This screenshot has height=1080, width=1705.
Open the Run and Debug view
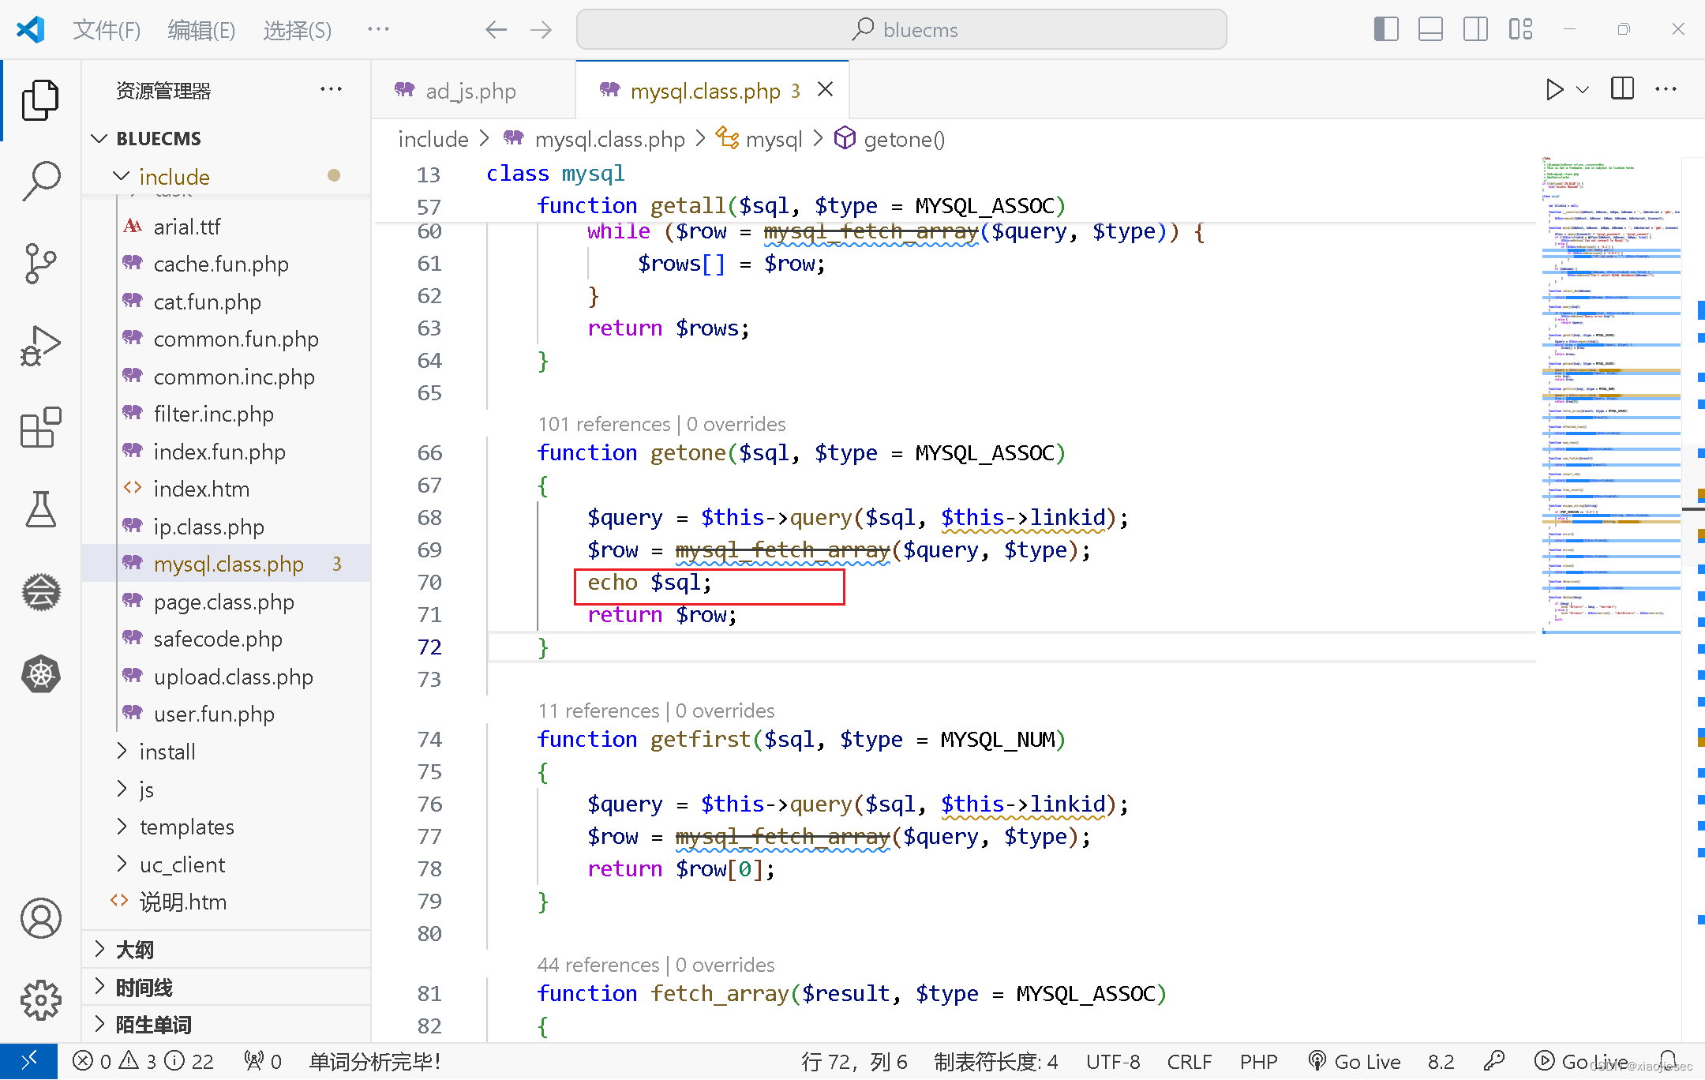coord(40,345)
